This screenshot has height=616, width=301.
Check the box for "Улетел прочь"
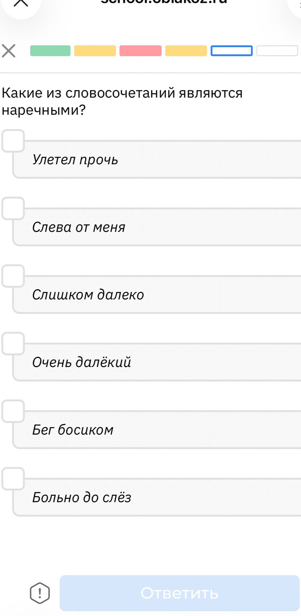pos(13,141)
